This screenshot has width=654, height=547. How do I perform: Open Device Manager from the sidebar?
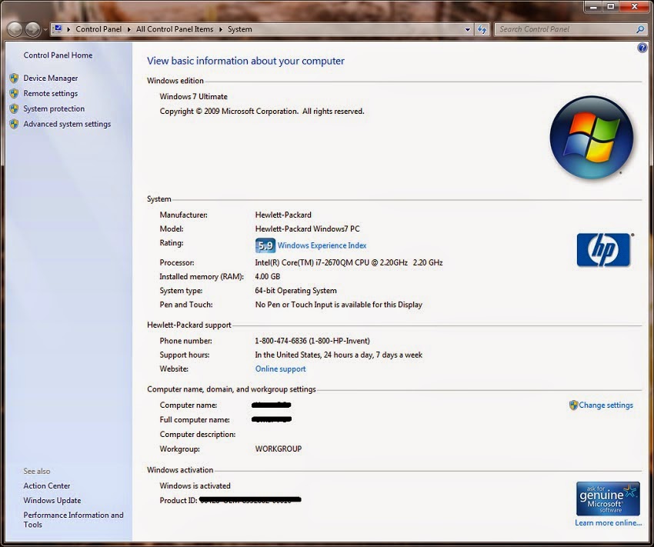point(51,78)
